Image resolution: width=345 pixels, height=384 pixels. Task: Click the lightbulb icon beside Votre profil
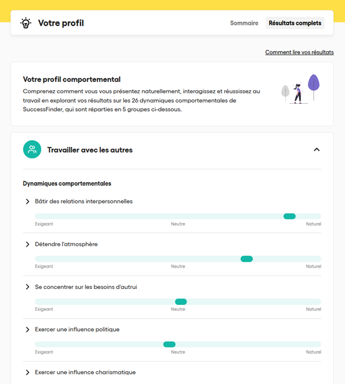pos(26,23)
